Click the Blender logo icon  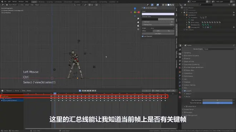tap(2, 2)
